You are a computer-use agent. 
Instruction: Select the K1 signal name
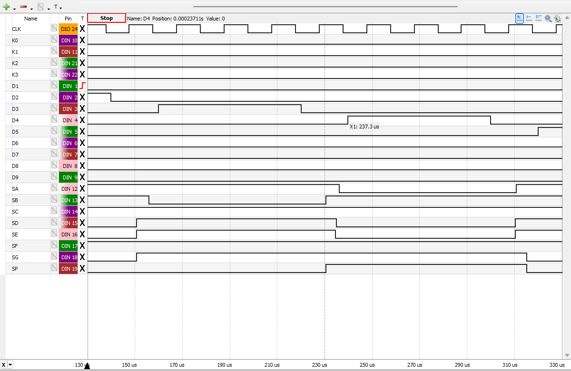click(15, 52)
